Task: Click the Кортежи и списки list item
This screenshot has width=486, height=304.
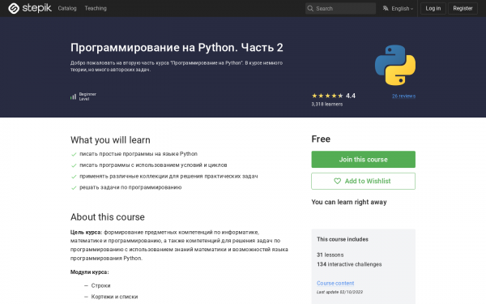Action: pyautogui.click(x=114, y=297)
